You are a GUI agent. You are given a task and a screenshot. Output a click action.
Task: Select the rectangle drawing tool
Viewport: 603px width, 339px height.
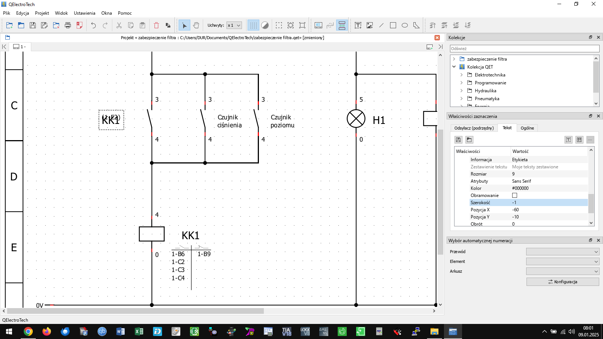[x=393, y=25]
